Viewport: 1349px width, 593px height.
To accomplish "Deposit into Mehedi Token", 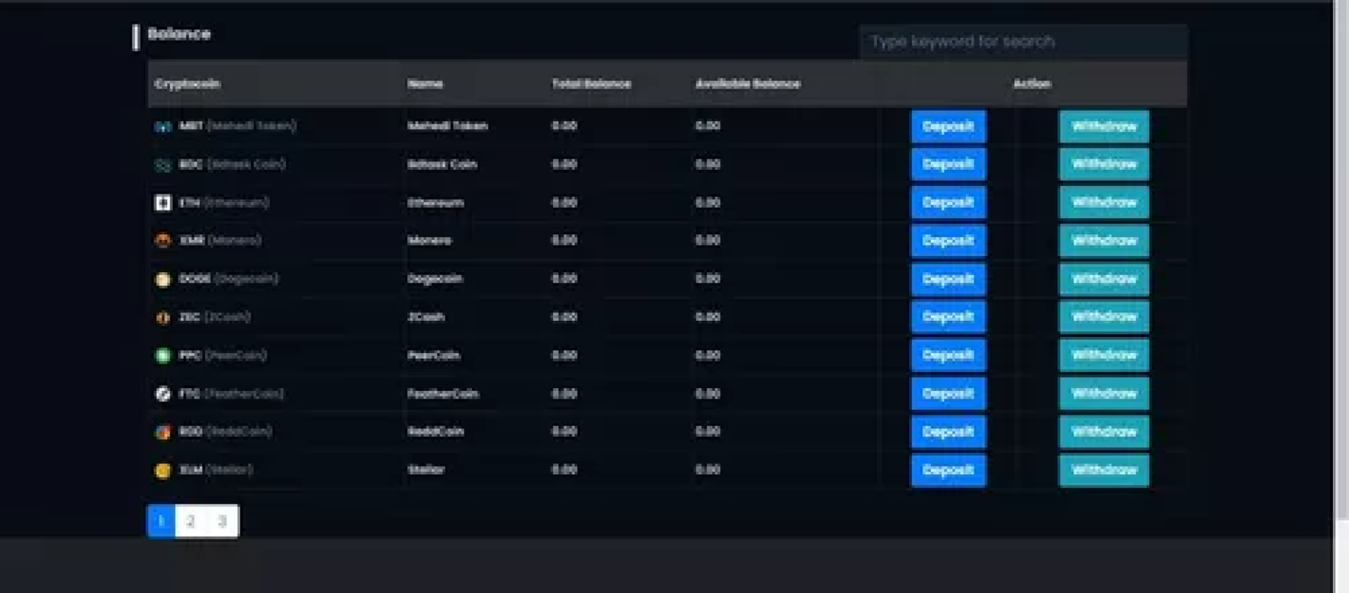I will (x=948, y=126).
